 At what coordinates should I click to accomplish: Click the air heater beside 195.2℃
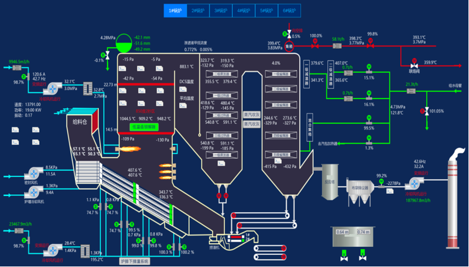coord(85,251)
